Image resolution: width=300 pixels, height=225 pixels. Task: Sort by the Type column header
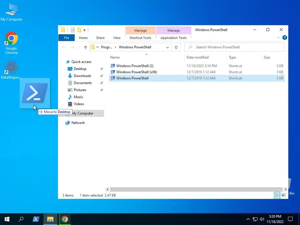[x=232, y=57]
